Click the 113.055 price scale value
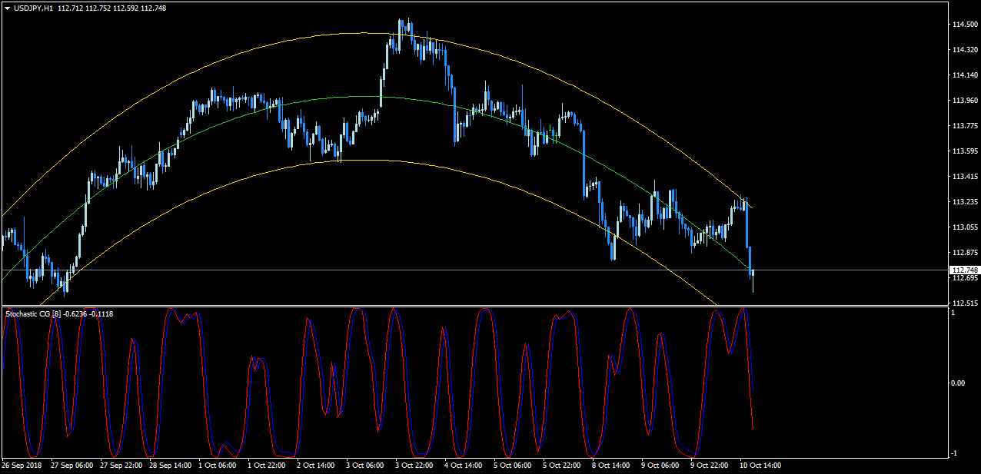Screen dimensions: 981x474 pyautogui.click(x=964, y=227)
